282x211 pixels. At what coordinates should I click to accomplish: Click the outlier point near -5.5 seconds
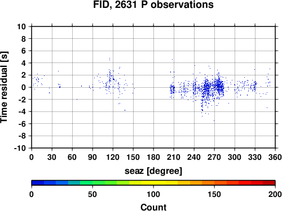click(214, 120)
